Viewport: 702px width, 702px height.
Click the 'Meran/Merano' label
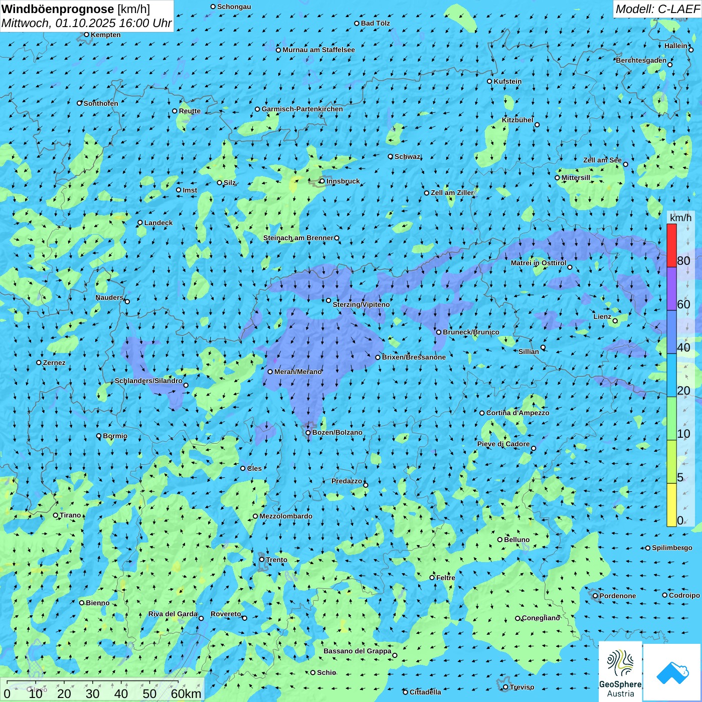[298, 372]
